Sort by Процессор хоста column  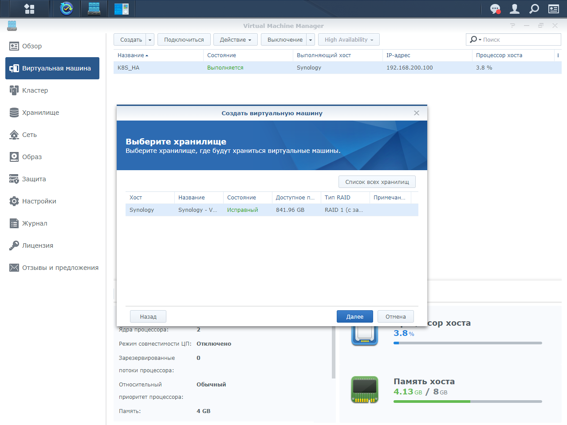coord(513,55)
